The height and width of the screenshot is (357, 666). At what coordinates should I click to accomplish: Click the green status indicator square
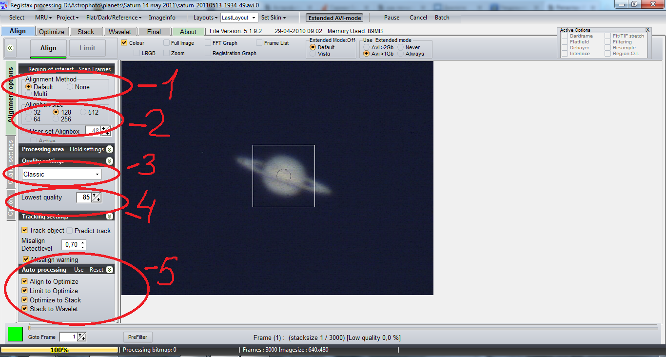tap(15, 335)
